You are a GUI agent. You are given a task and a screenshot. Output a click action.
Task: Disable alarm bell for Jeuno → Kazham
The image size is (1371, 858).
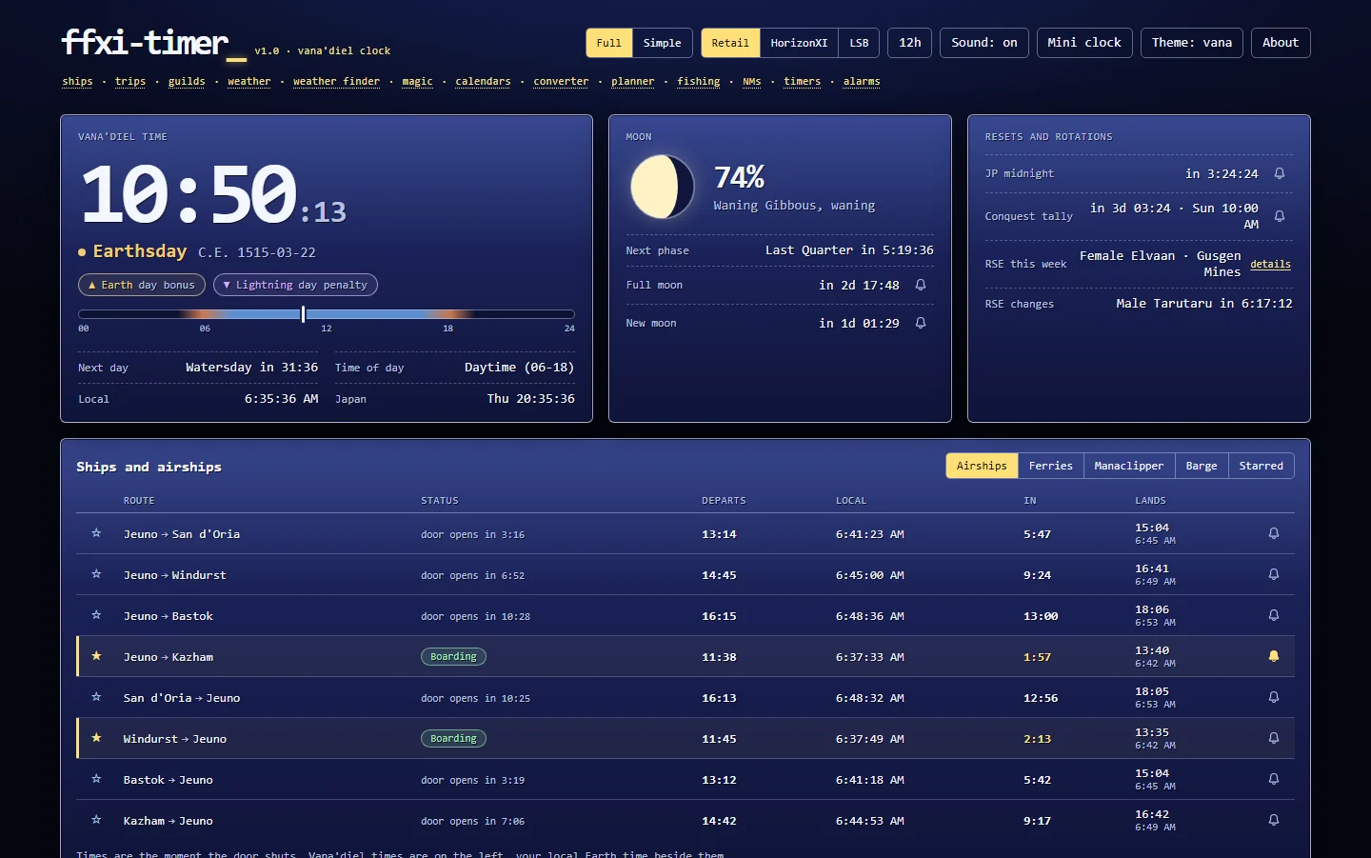point(1274,656)
